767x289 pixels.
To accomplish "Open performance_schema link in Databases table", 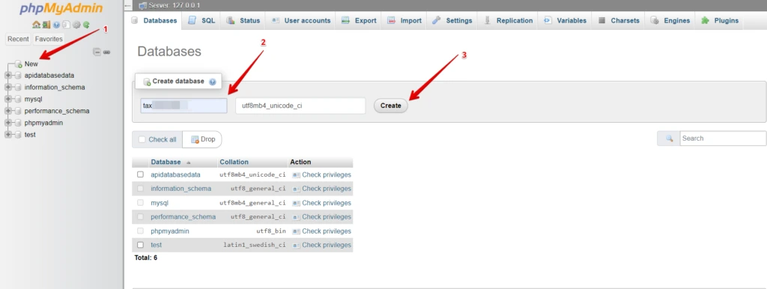I will coord(183,216).
